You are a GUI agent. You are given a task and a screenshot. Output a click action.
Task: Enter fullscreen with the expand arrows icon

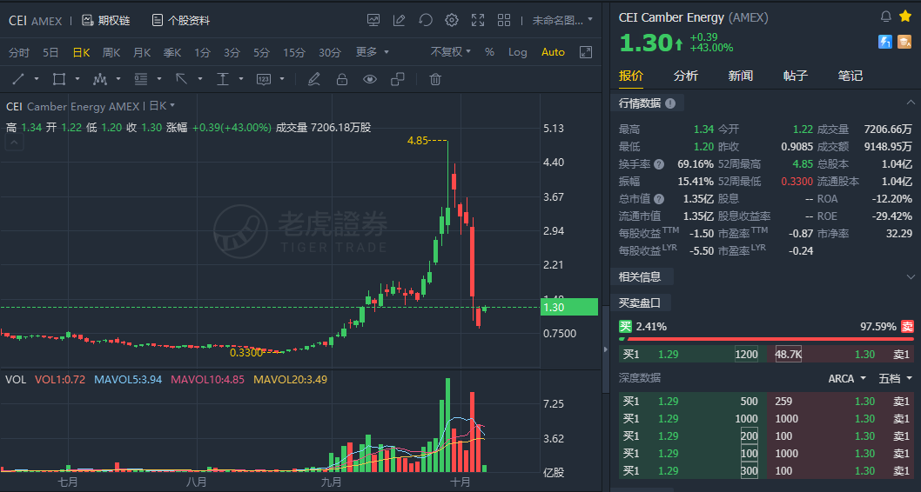(x=478, y=21)
